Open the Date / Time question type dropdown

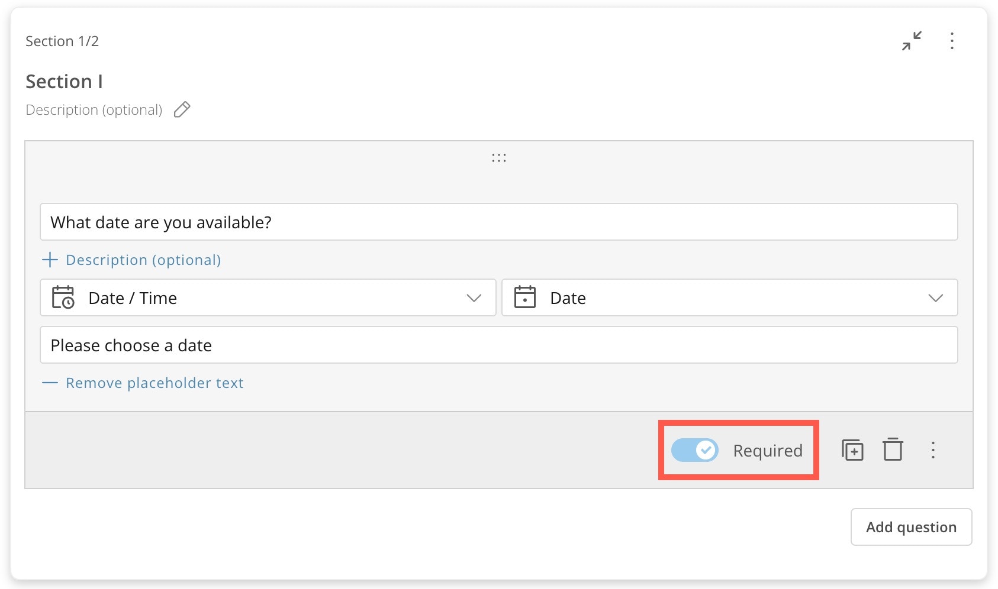(x=268, y=297)
